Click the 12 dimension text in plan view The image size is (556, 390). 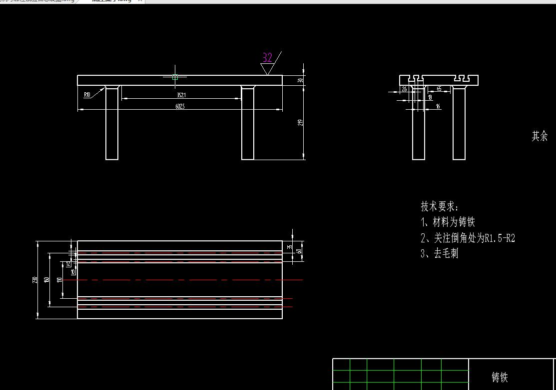68,264
